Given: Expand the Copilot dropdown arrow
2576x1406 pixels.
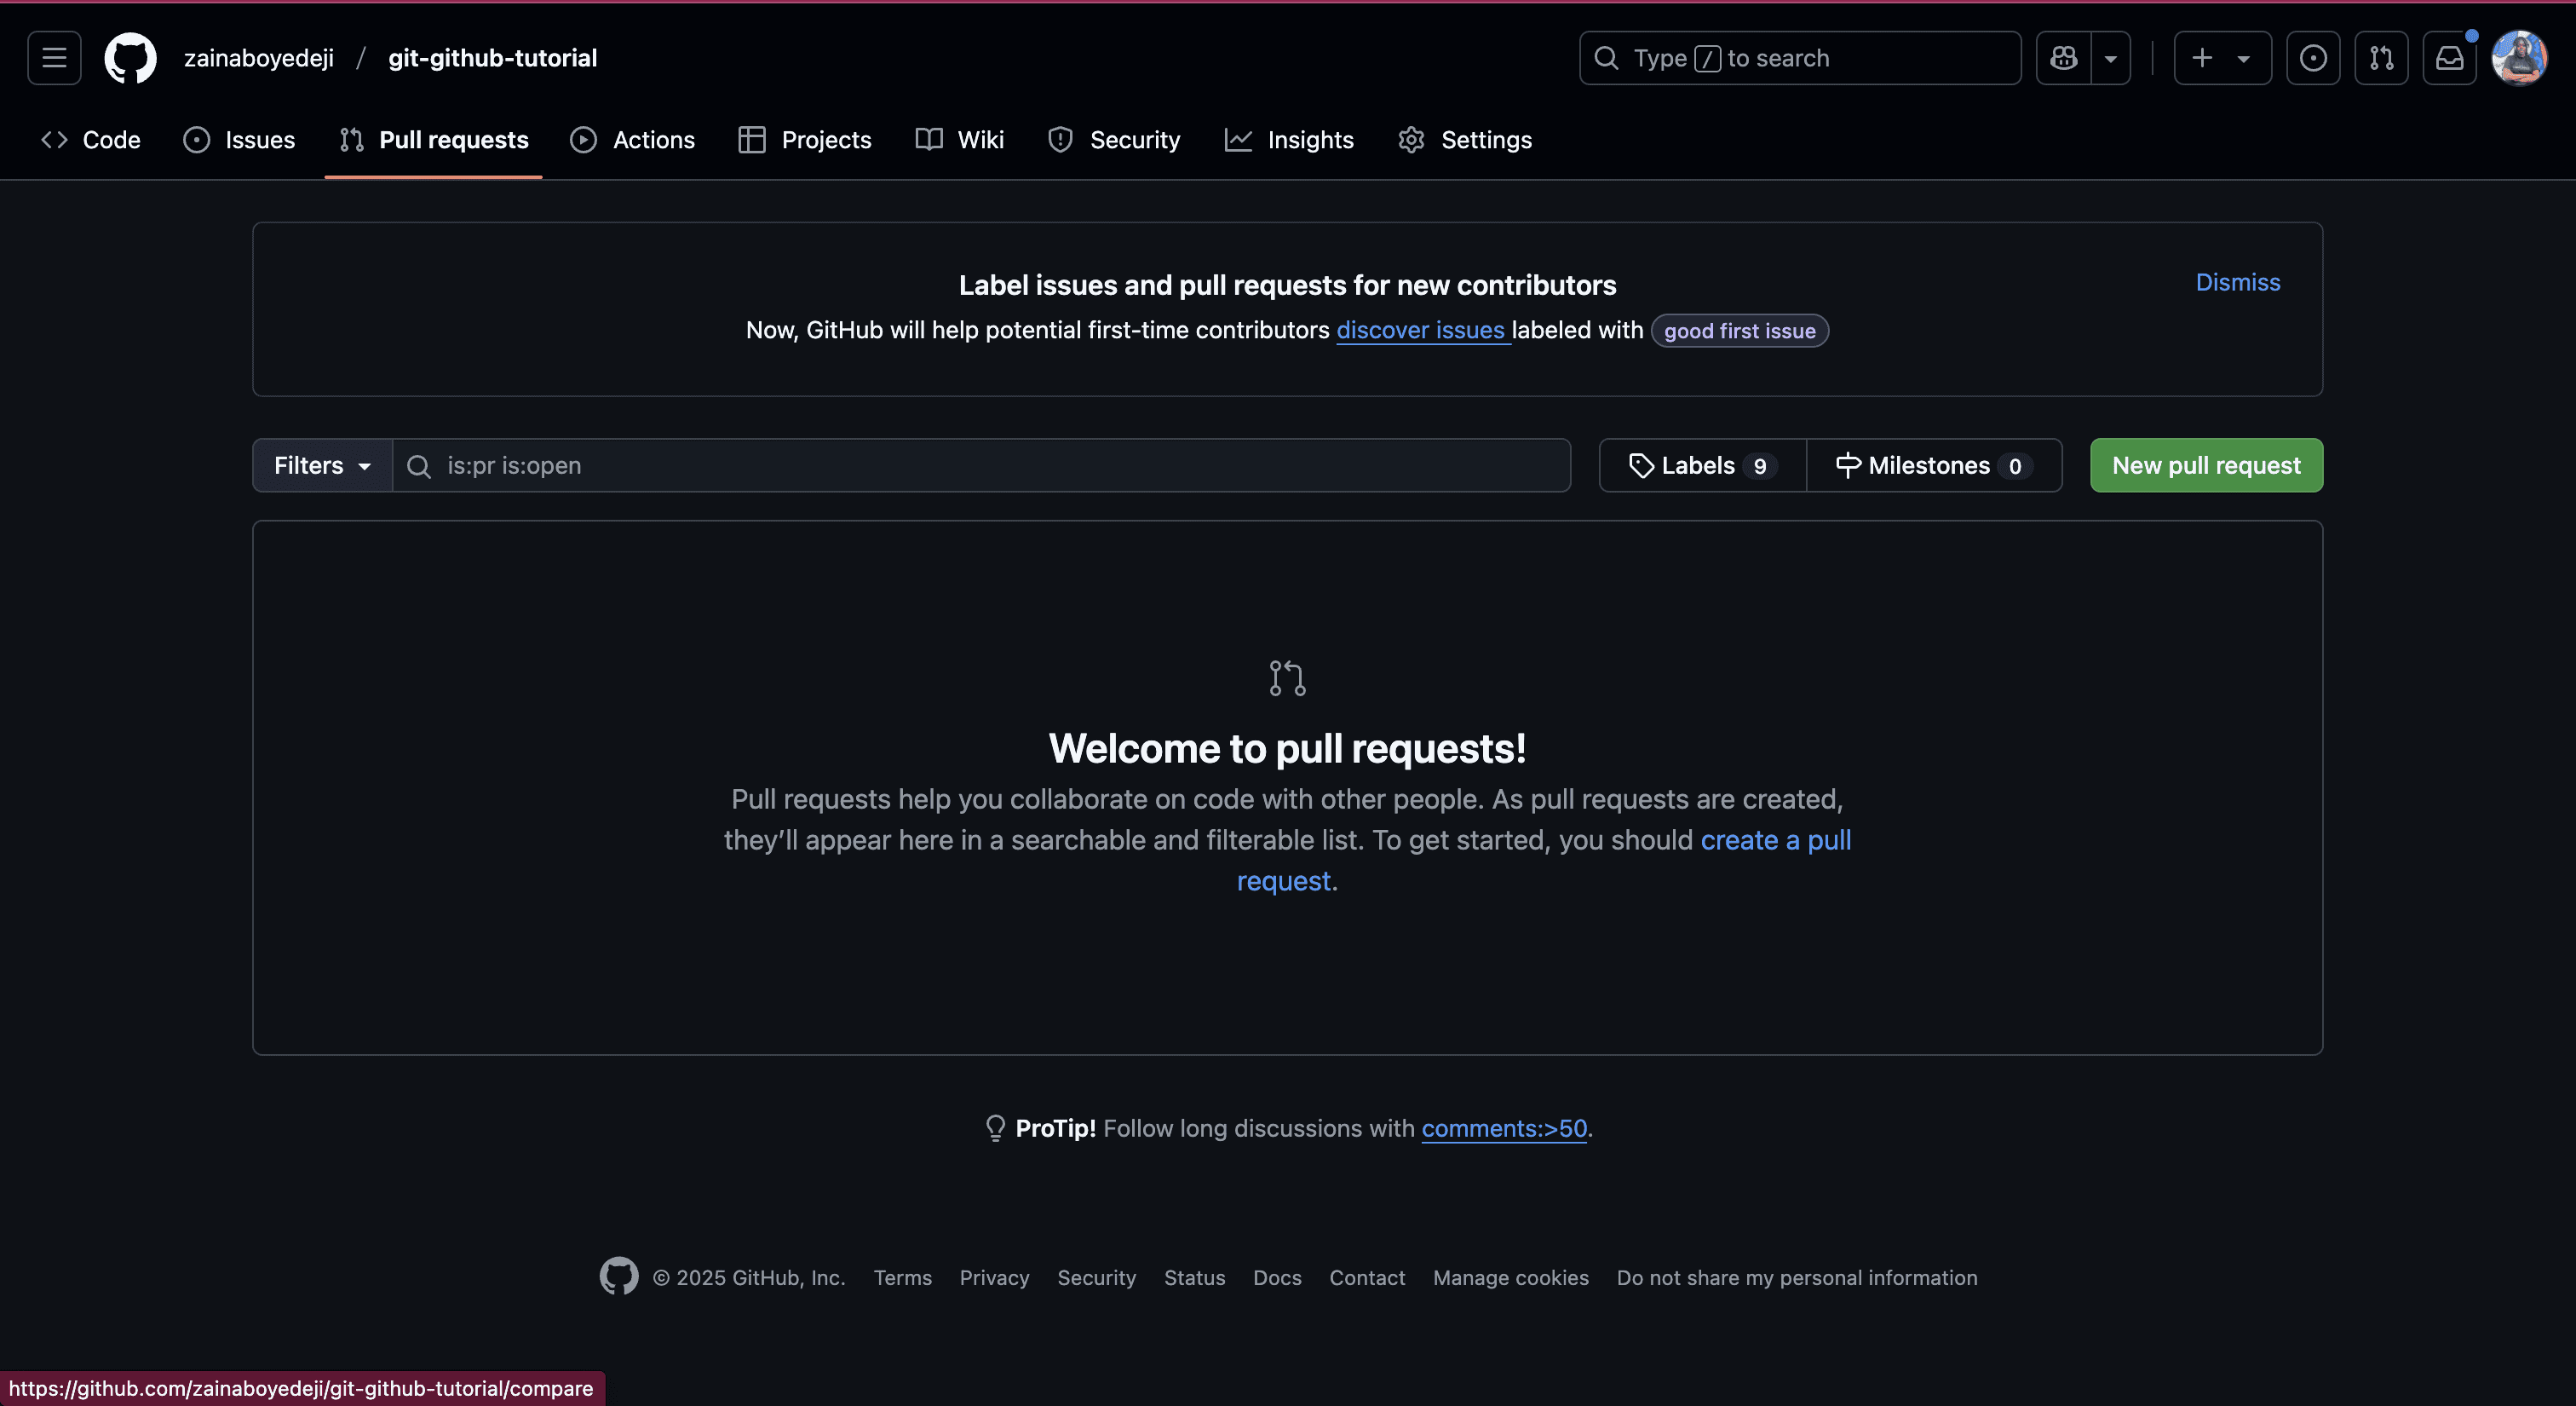Looking at the screenshot, I should click(2110, 58).
